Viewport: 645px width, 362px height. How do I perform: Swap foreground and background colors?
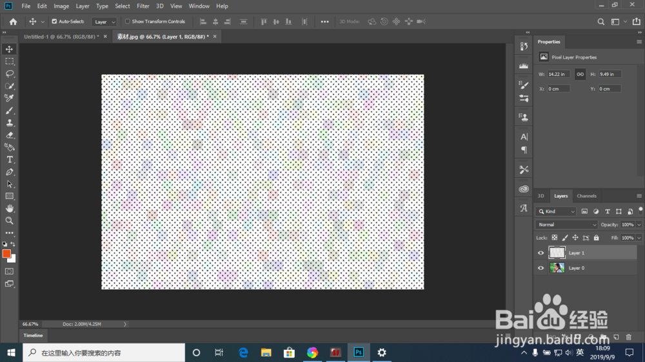[13, 244]
